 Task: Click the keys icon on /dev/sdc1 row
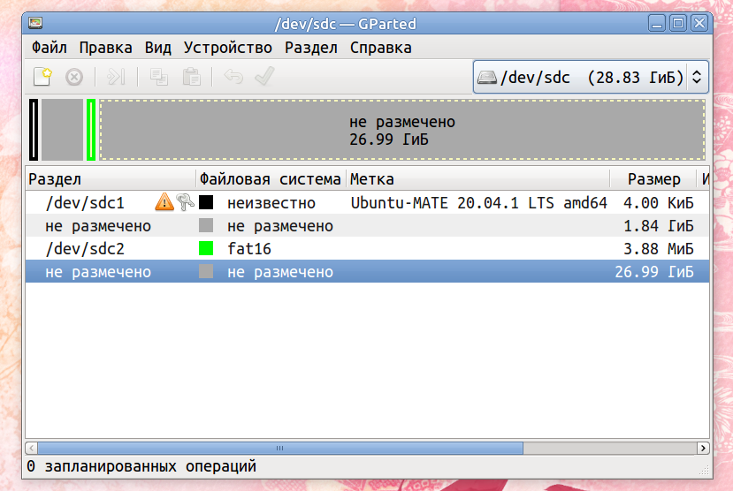185,202
